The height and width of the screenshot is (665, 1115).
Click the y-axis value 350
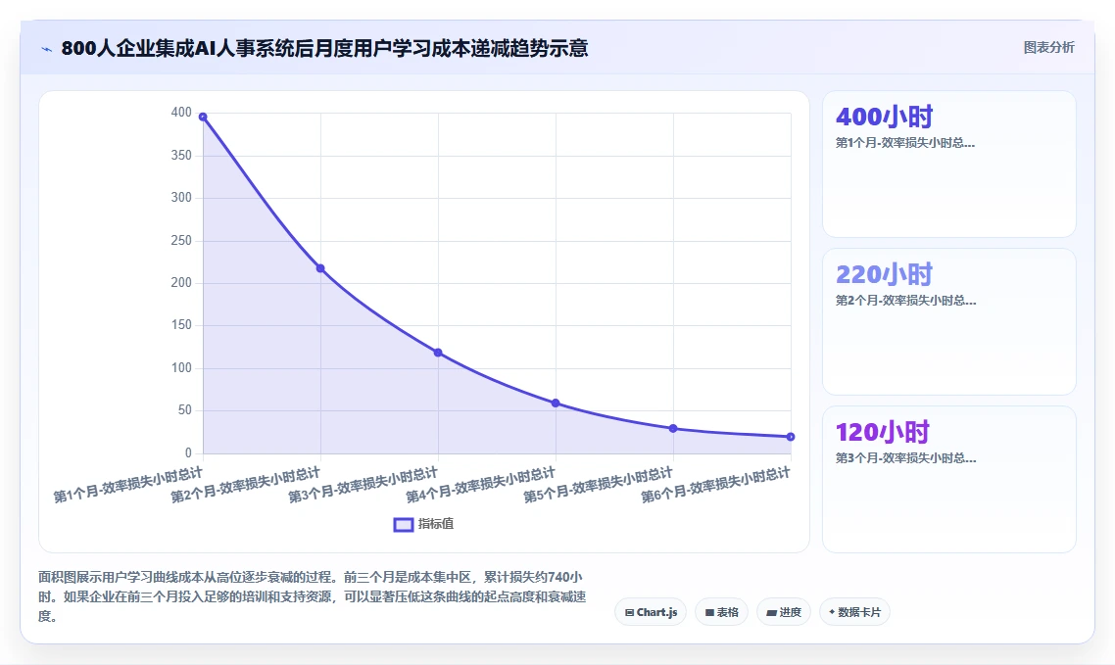[181, 155]
